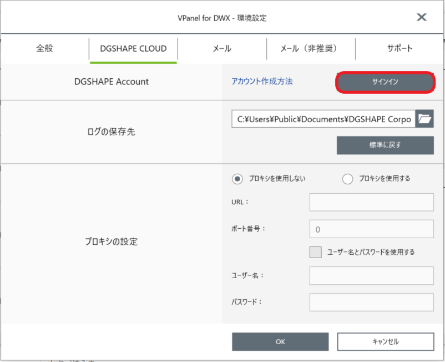
Task: Click the プロキシの設定 label
Action: pos(111,242)
